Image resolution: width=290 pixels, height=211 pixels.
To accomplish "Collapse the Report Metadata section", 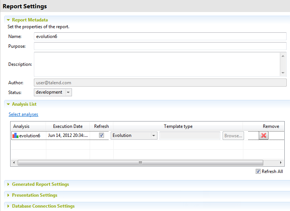I will coord(8,20).
